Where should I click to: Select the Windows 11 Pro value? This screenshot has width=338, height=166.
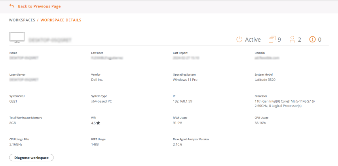[185, 80]
